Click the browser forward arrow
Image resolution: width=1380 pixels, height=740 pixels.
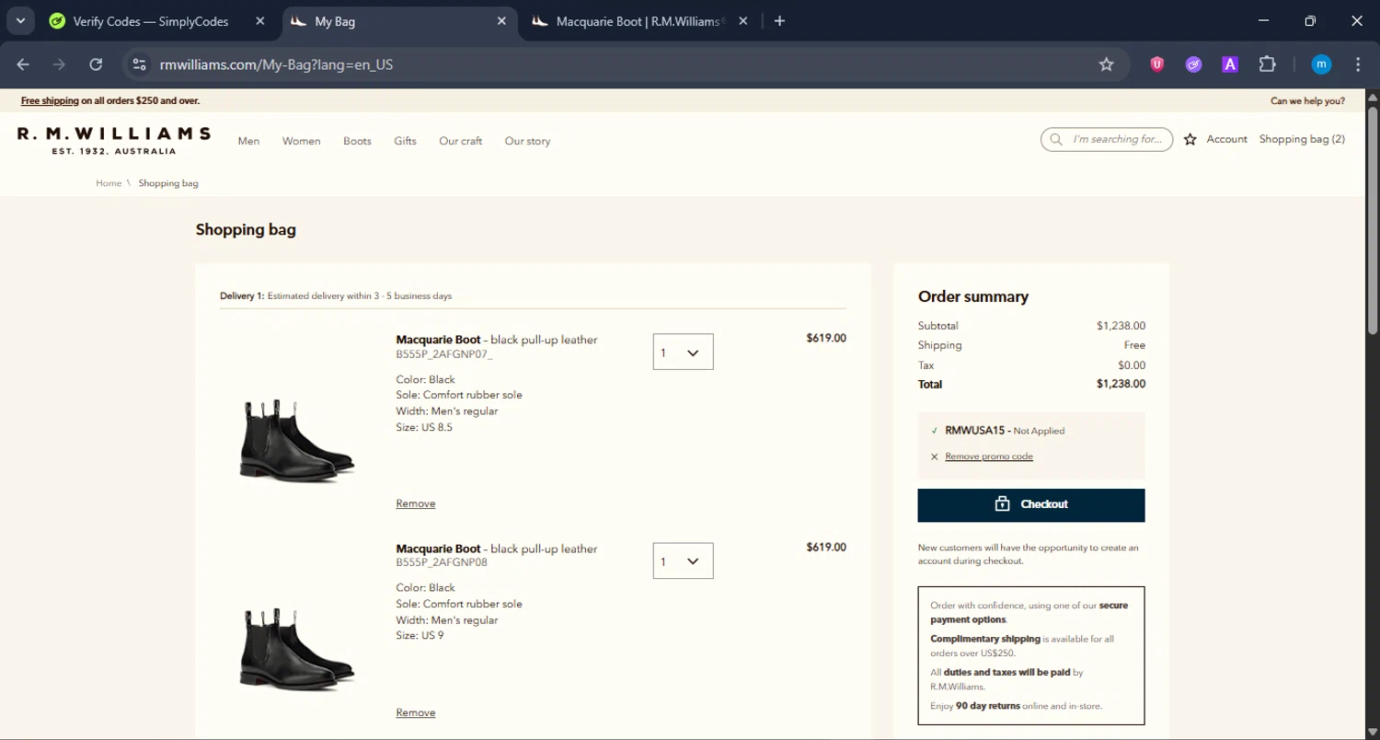[x=59, y=64]
